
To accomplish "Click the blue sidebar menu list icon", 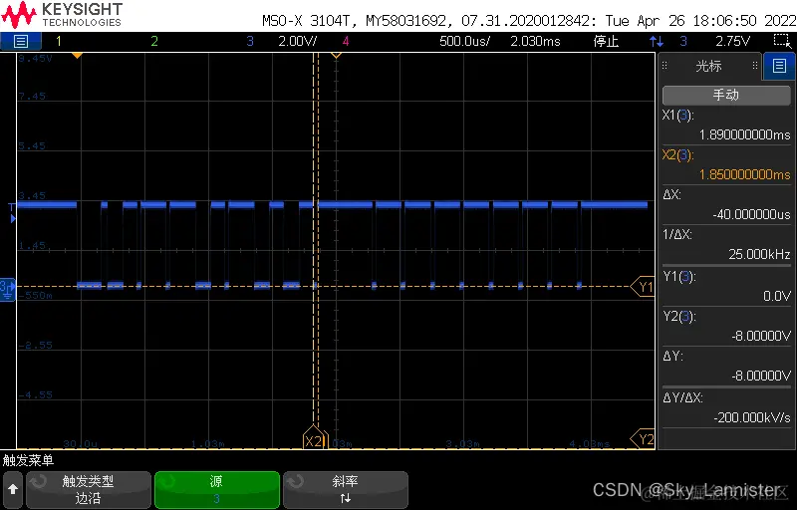I will (779, 66).
